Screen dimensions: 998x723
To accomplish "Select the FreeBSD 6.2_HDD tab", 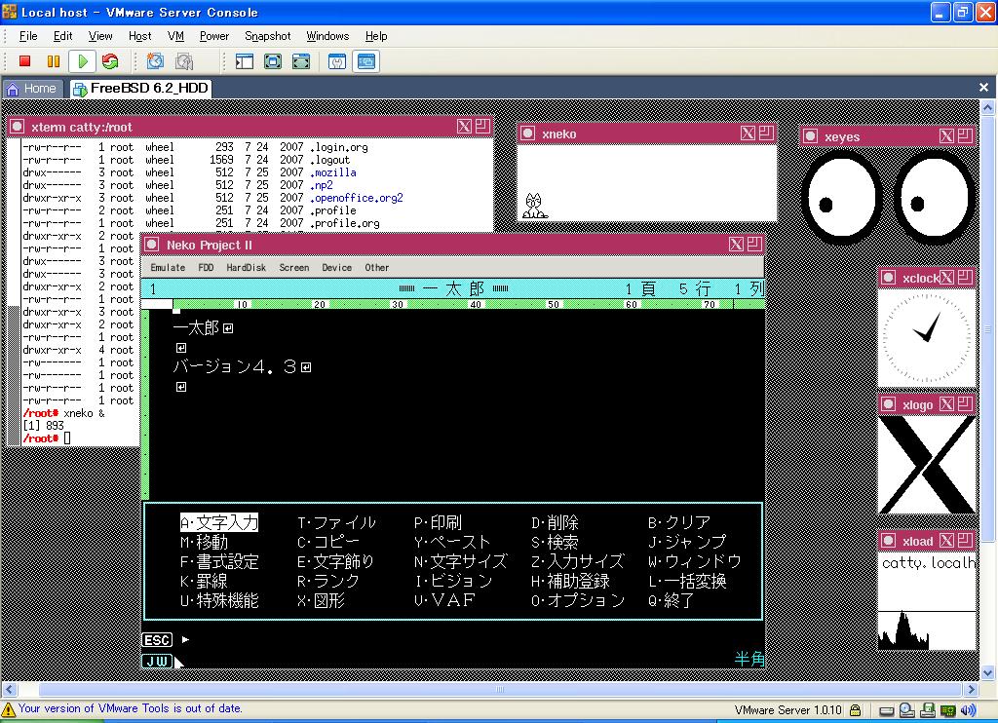I will click(x=140, y=89).
